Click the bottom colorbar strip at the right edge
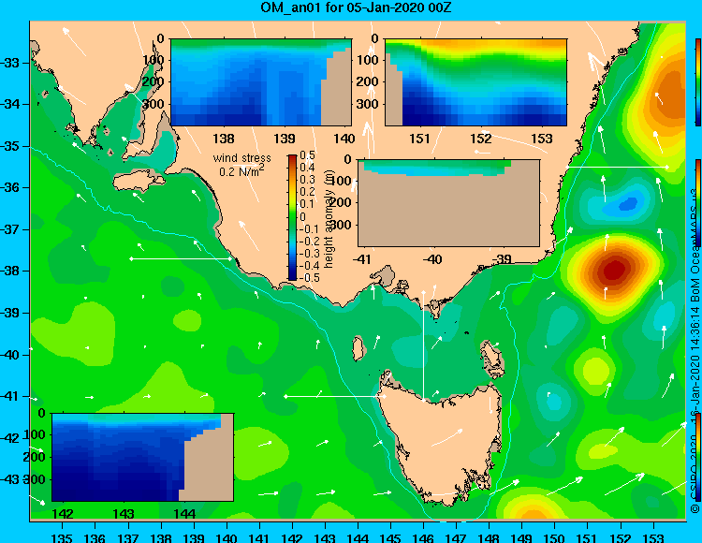The image size is (702, 543). click(x=698, y=457)
